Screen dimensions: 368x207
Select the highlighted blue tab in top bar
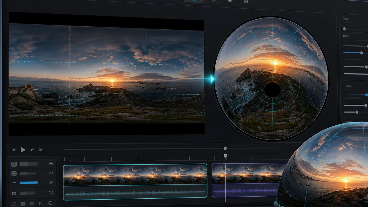(194, 1)
